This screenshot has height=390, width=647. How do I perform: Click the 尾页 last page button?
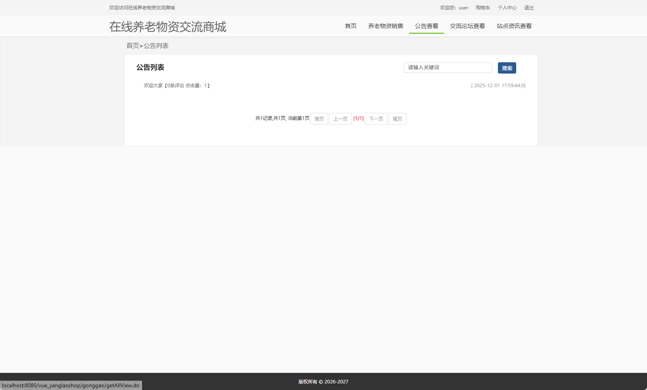click(x=397, y=119)
